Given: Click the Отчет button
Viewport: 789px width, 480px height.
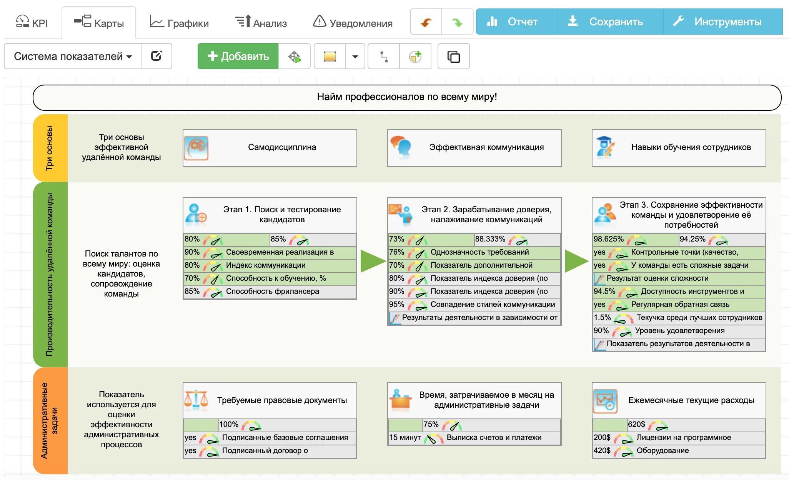Looking at the screenshot, I should pyautogui.click(x=513, y=22).
